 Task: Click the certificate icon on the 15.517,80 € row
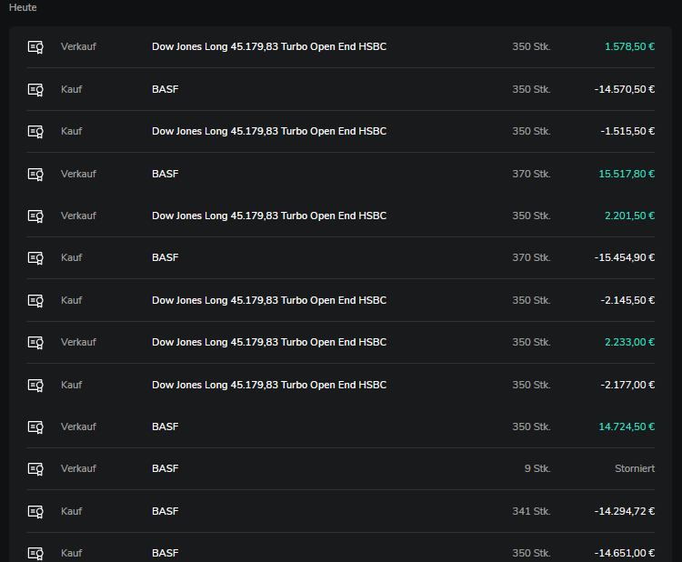tap(35, 174)
